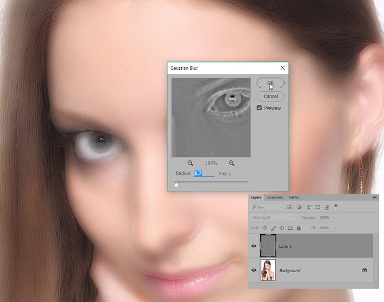Switch to the Paths tab

pyautogui.click(x=293, y=197)
